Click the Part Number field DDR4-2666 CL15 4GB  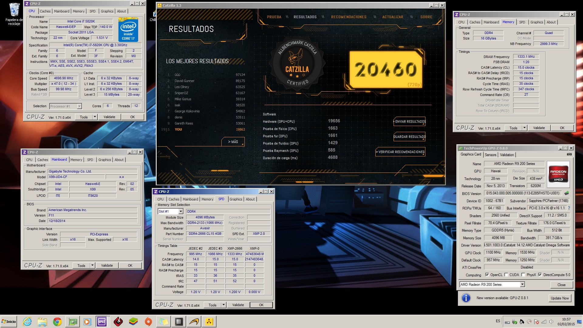(x=205, y=234)
